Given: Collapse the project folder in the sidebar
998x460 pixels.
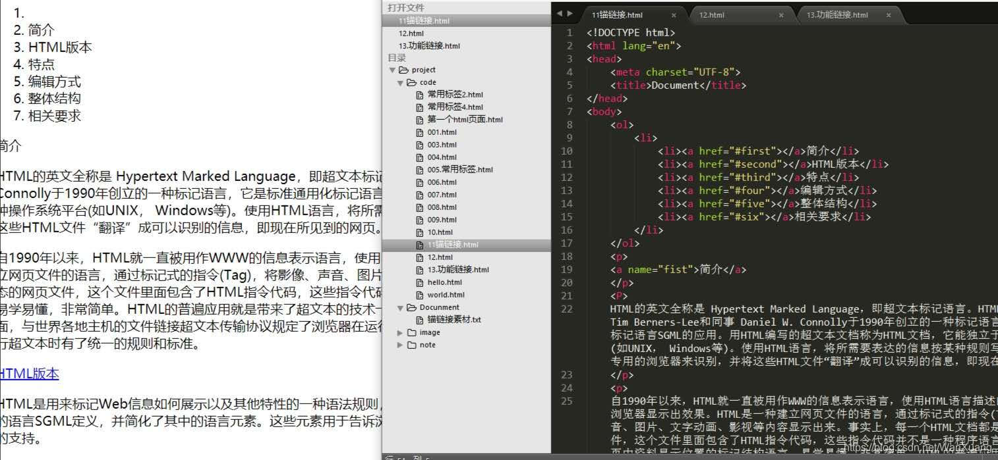Looking at the screenshot, I should pyautogui.click(x=393, y=70).
